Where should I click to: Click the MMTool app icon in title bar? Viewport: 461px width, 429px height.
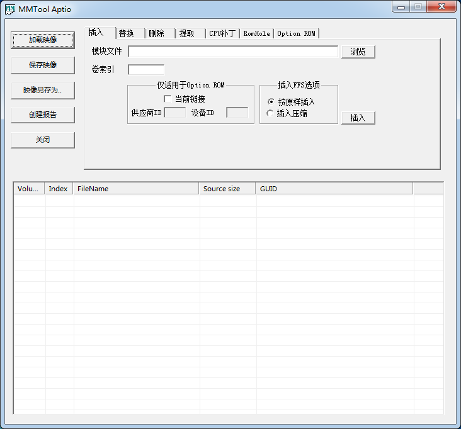coord(9,9)
